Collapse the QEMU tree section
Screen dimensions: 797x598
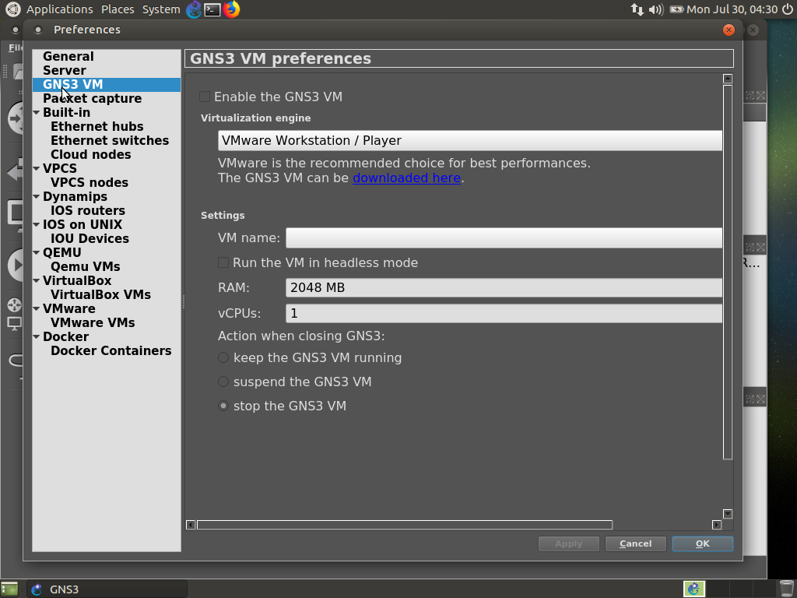[37, 252]
